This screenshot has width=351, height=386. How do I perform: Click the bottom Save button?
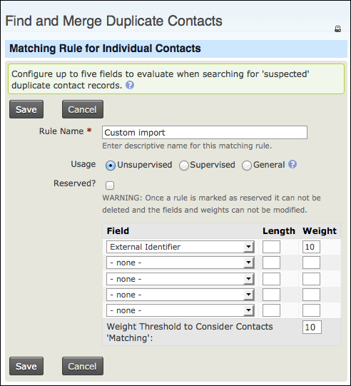point(26,366)
